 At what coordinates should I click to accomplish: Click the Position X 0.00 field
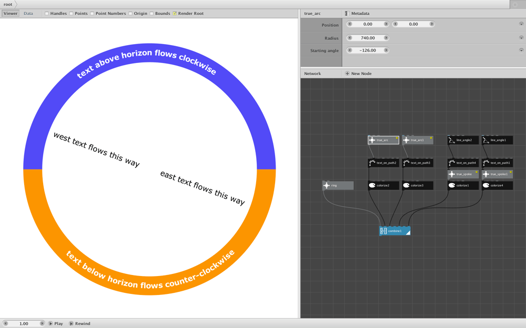pyautogui.click(x=368, y=24)
